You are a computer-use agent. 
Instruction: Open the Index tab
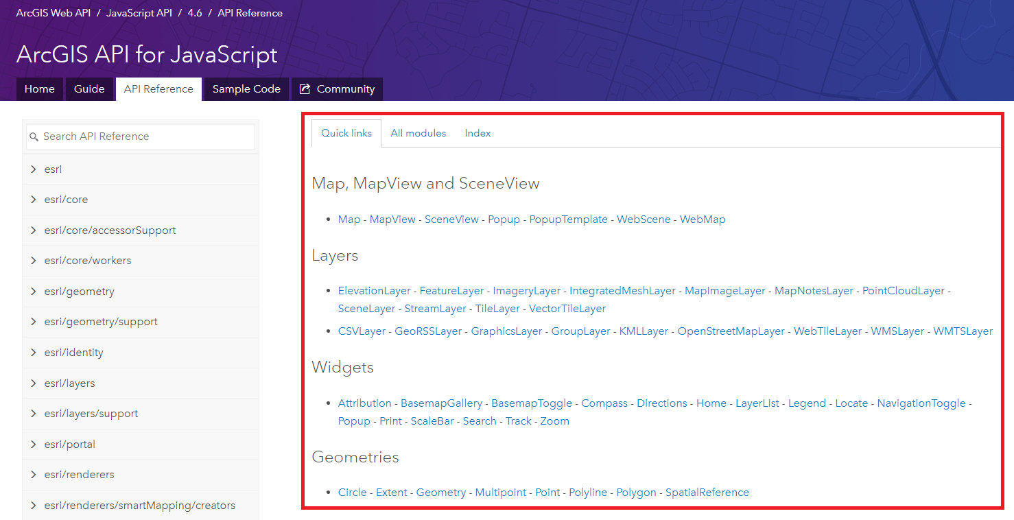click(x=477, y=133)
